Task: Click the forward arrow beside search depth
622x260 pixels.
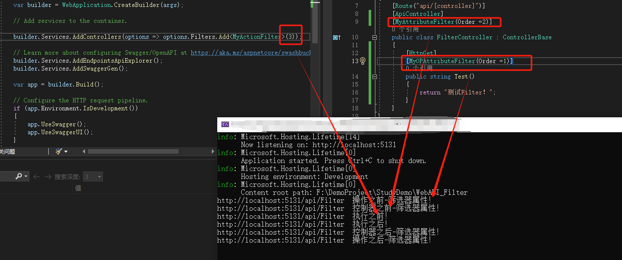Action: [x=48, y=176]
